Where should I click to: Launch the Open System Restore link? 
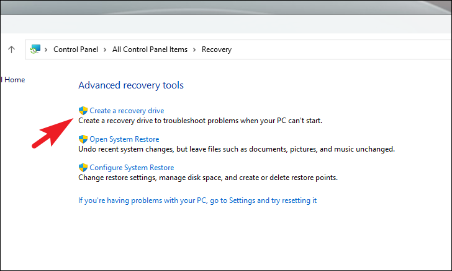(124, 139)
